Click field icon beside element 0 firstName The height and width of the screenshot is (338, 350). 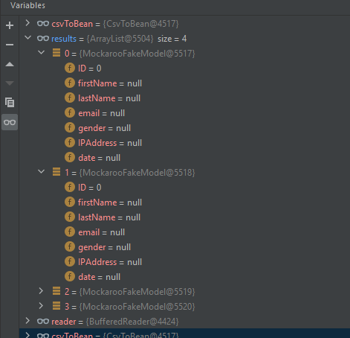click(70, 83)
